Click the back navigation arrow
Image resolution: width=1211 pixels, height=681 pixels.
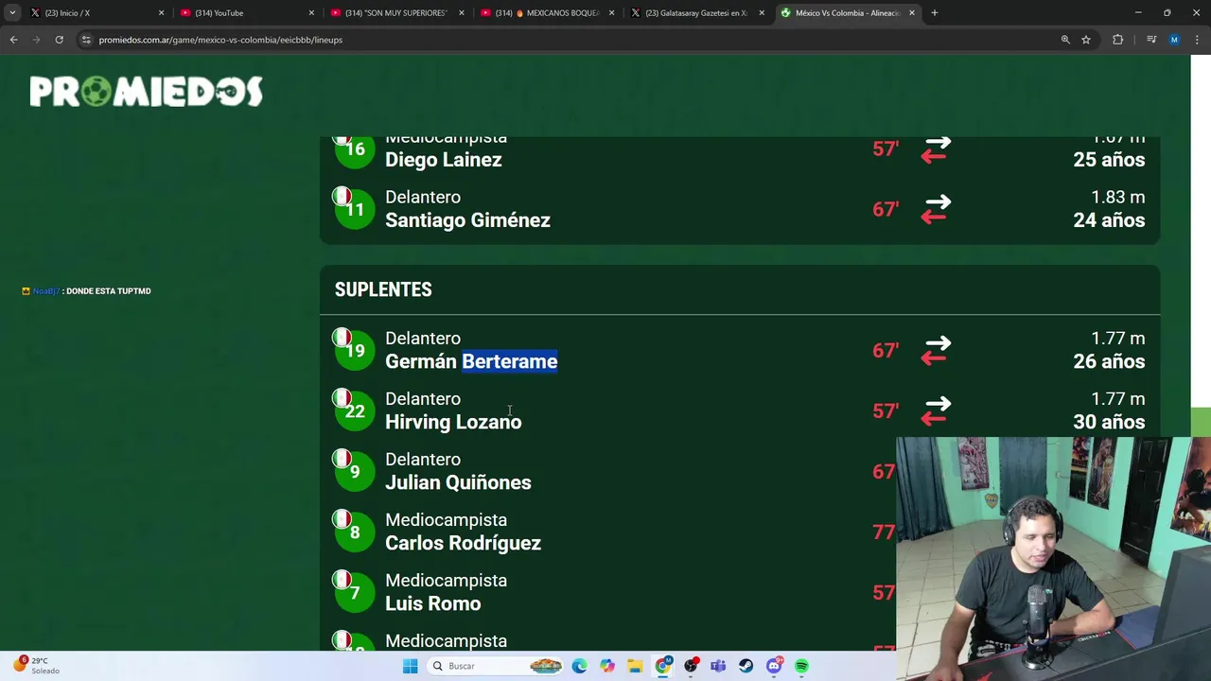pyautogui.click(x=13, y=40)
